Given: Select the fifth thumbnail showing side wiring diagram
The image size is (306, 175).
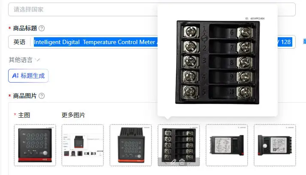Looking at the screenshot, I should point(227,145).
